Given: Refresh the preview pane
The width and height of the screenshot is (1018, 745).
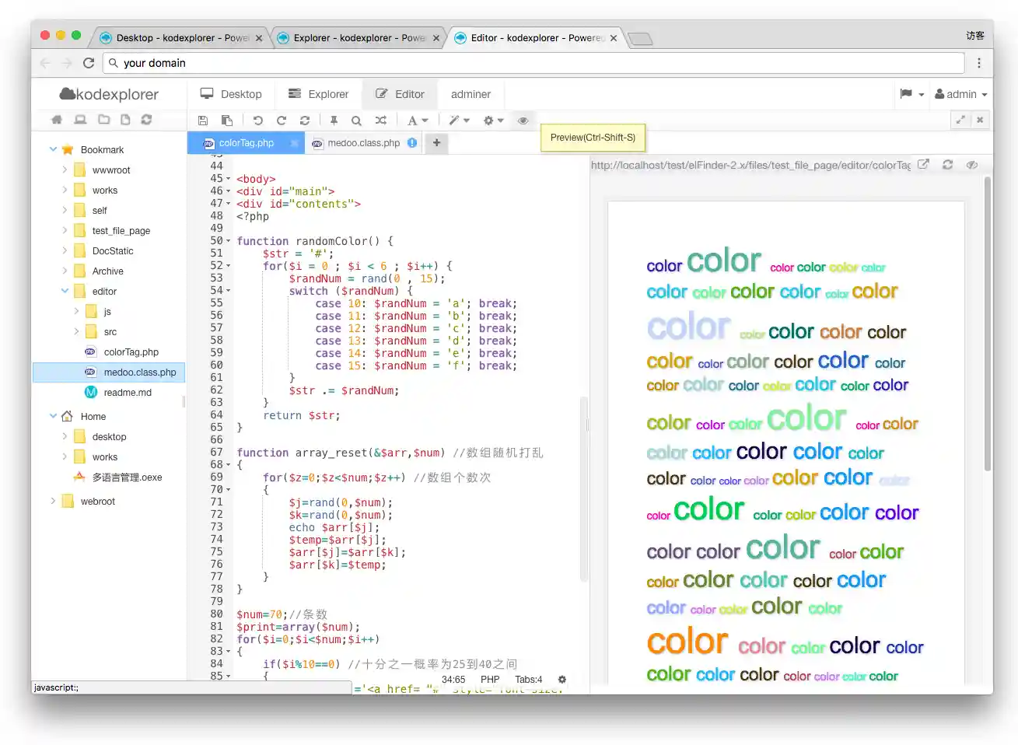Looking at the screenshot, I should pyautogui.click(x=947, y=165).
